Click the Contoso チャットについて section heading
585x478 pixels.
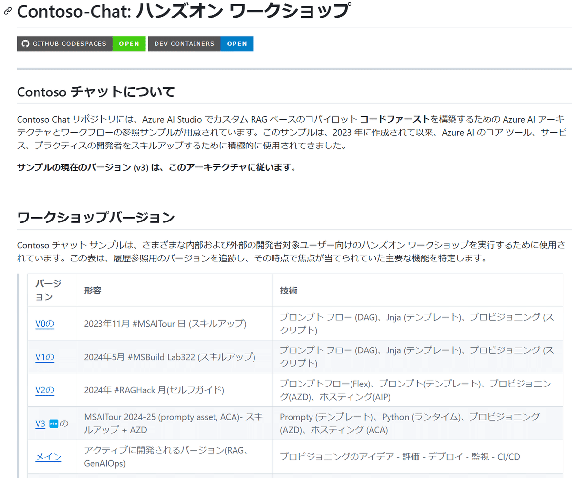coord(95,91)
